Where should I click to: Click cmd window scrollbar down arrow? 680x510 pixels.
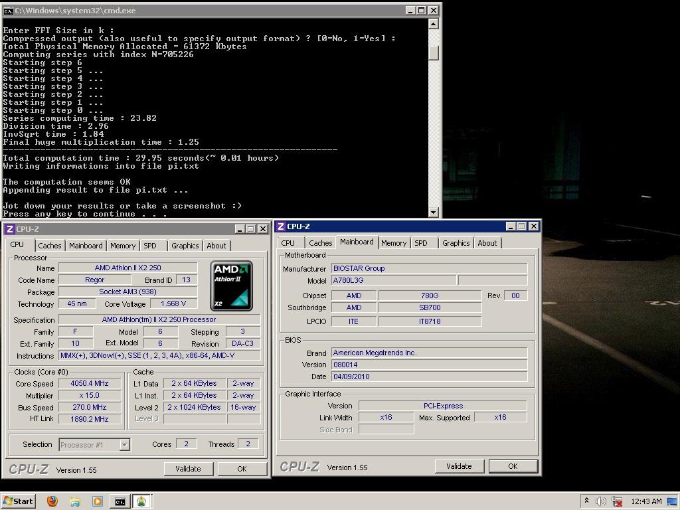[x=433, y=212]
